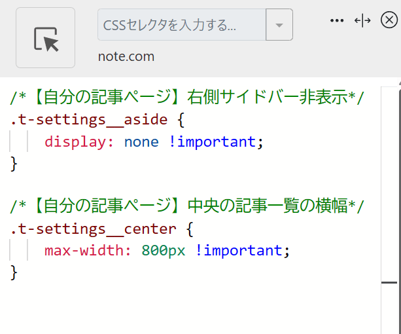Click the right sidebar hide comment line
The image size is (401, 334).
coord(187,98)
